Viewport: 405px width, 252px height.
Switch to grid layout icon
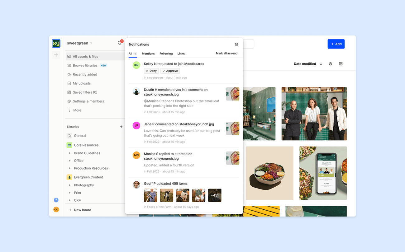click(341, 64)
